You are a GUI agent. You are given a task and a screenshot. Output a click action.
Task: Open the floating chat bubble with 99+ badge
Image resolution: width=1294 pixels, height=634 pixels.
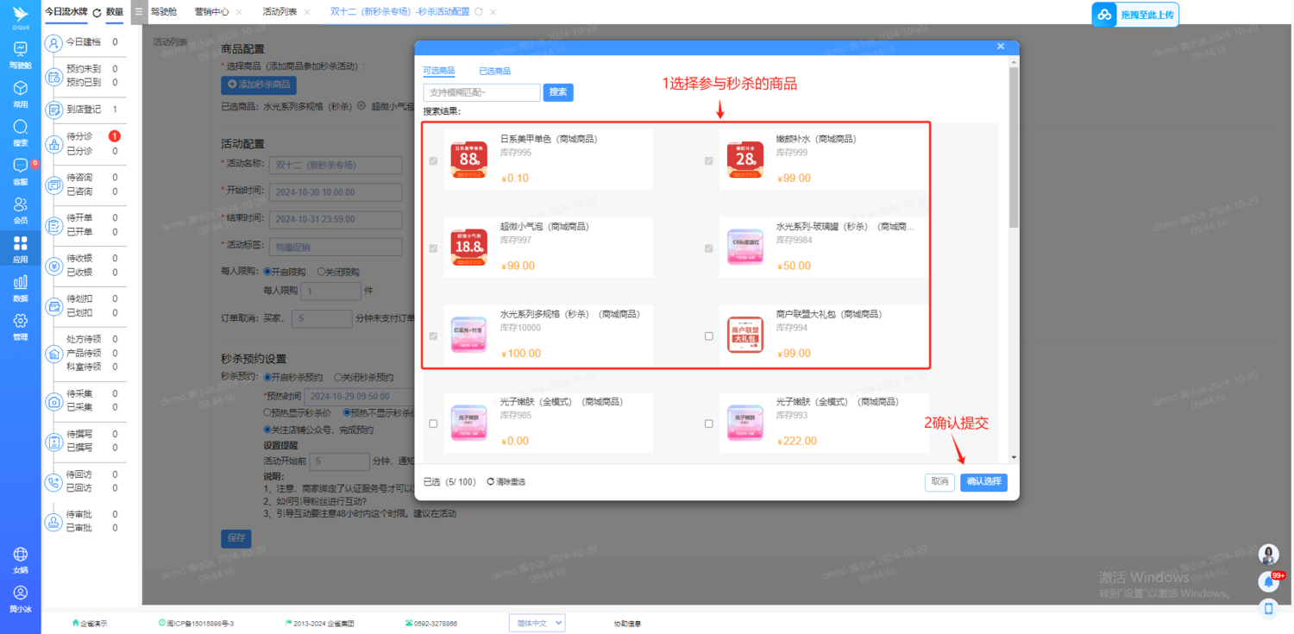coord(1267,582)
